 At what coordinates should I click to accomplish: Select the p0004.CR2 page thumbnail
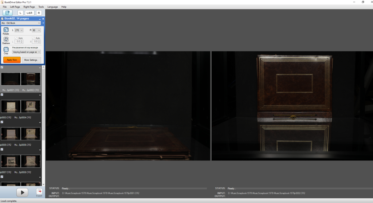tap(31, 106)
